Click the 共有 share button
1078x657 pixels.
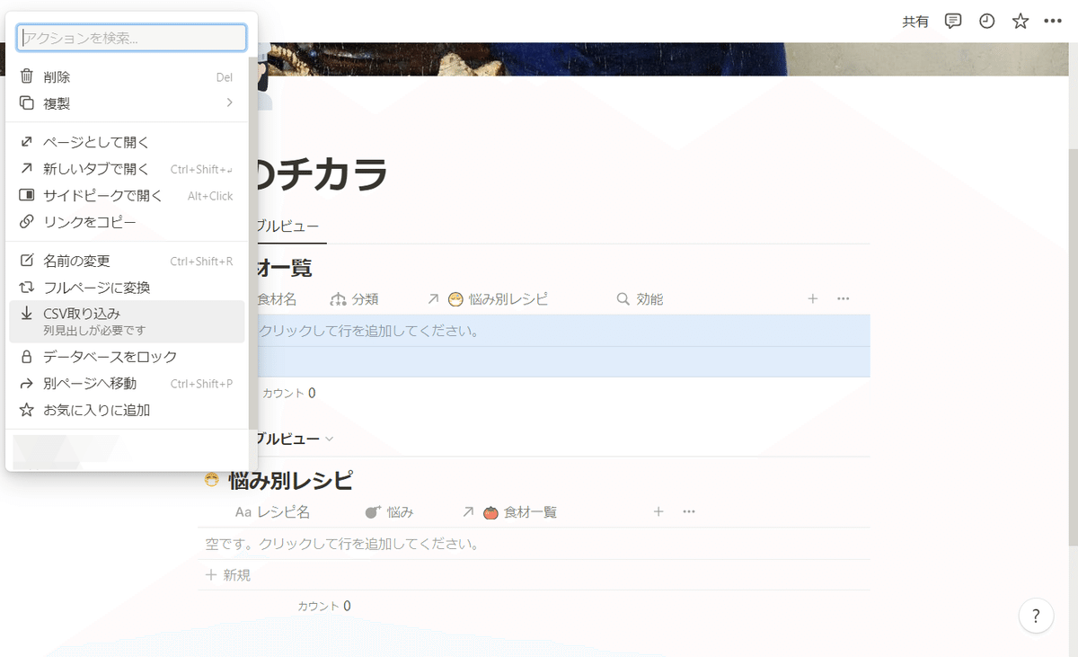[915, 22]
